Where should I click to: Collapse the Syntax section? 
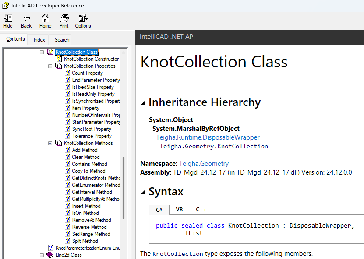click(143, 192)
